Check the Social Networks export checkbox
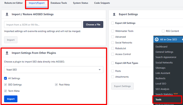The image size is (183, 105). [x=112, y=43]
